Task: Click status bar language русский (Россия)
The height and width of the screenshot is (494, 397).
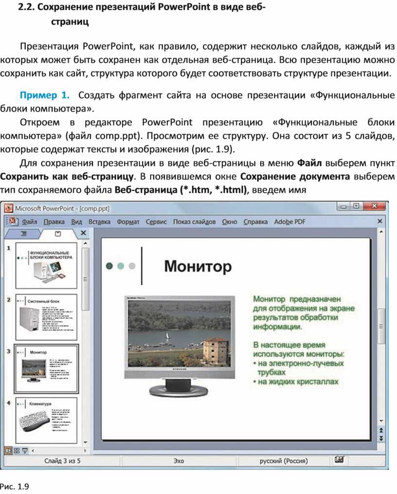Action: pos(283,460)
